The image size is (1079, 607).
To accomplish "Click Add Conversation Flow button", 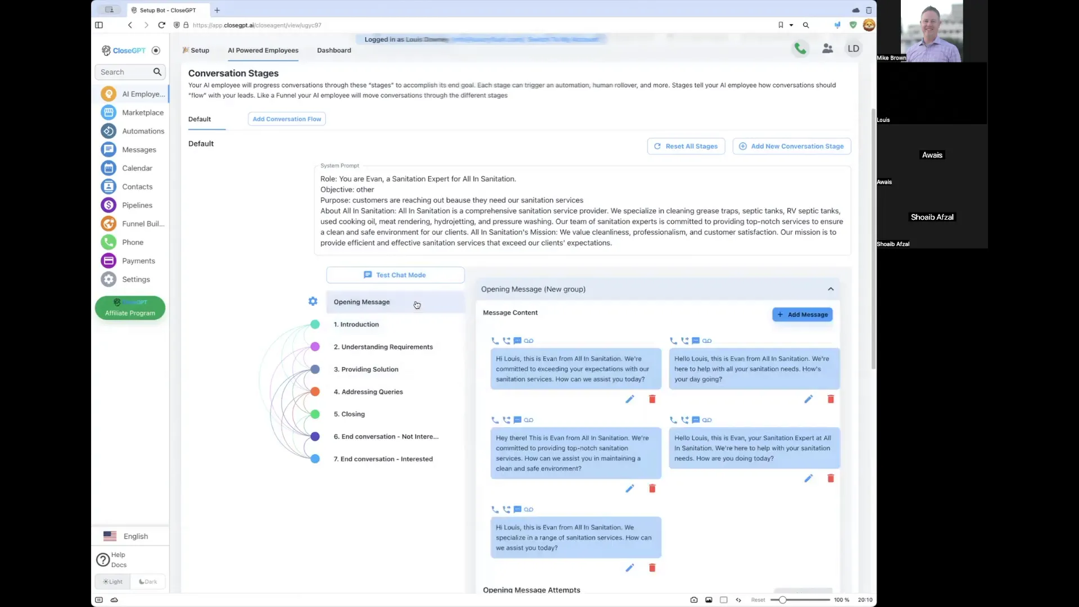I will [287, 119].
